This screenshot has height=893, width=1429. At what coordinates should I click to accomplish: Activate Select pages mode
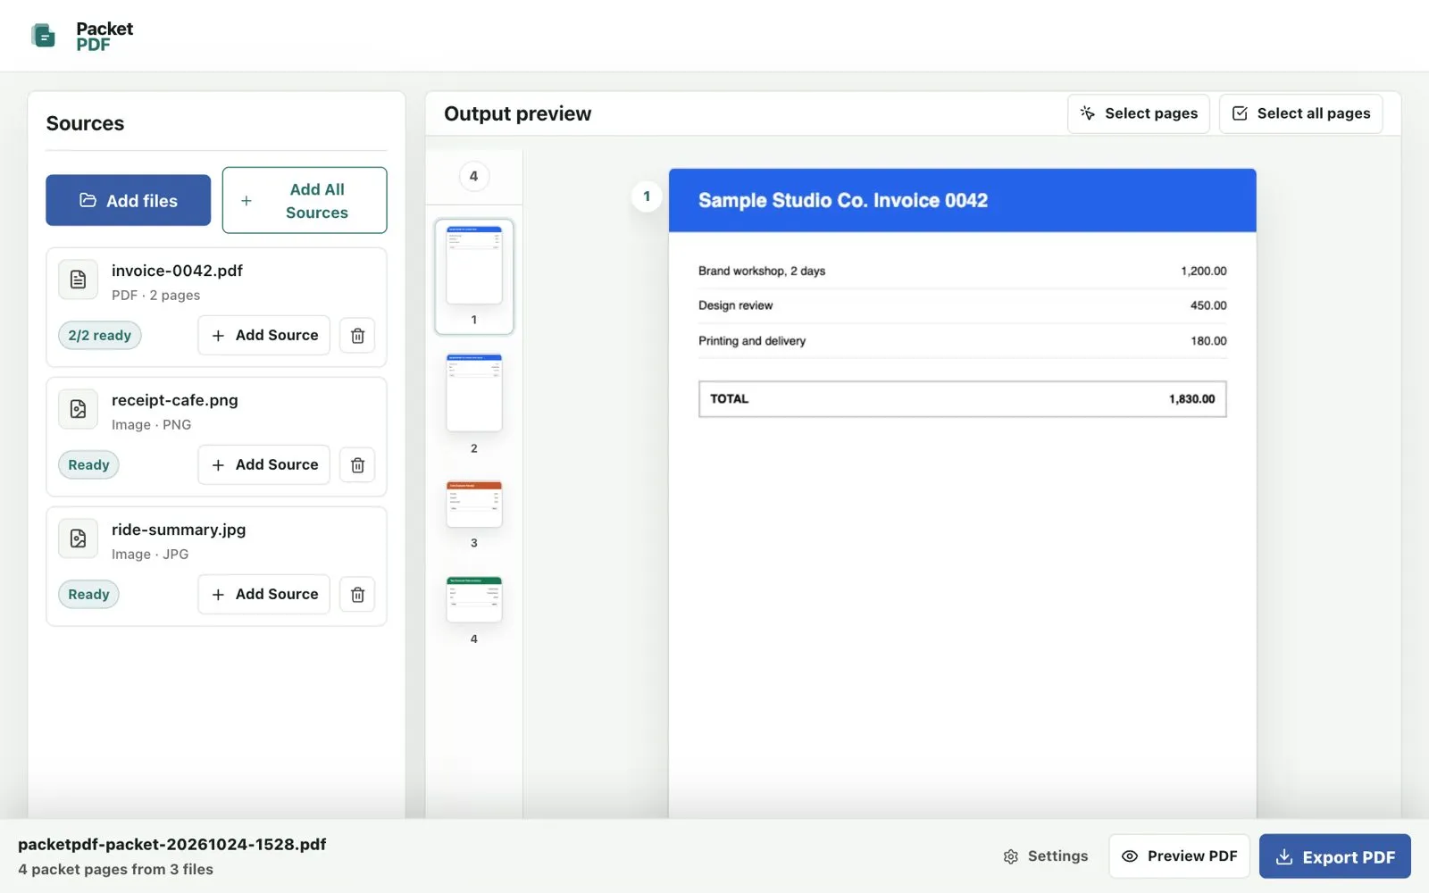coord(1139,113)
